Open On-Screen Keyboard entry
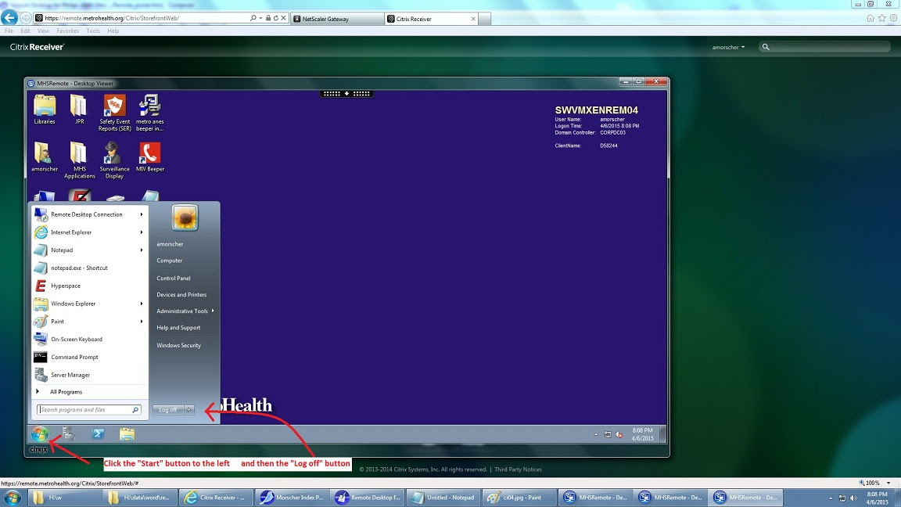 click(89, 339)
